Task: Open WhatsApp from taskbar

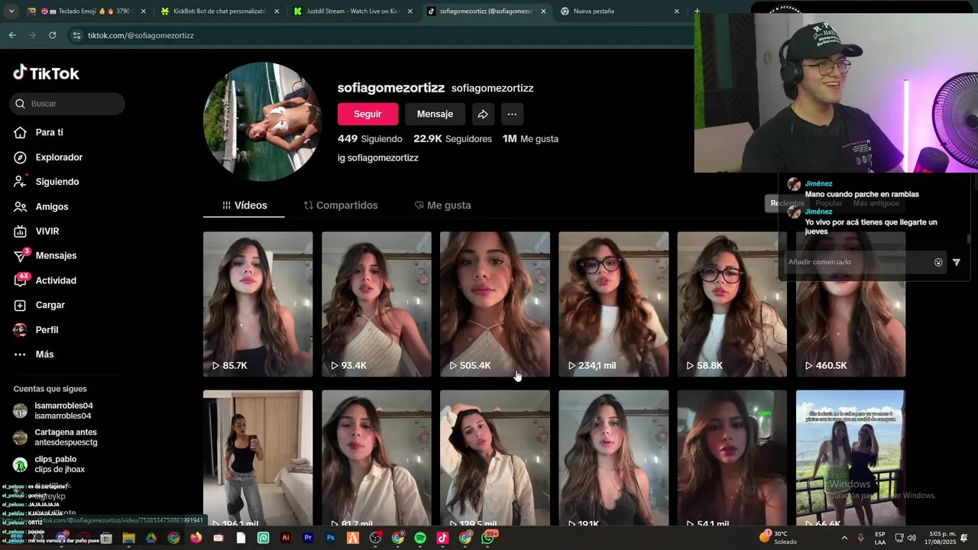Action: pyautogui.click(x=487, y=538)
